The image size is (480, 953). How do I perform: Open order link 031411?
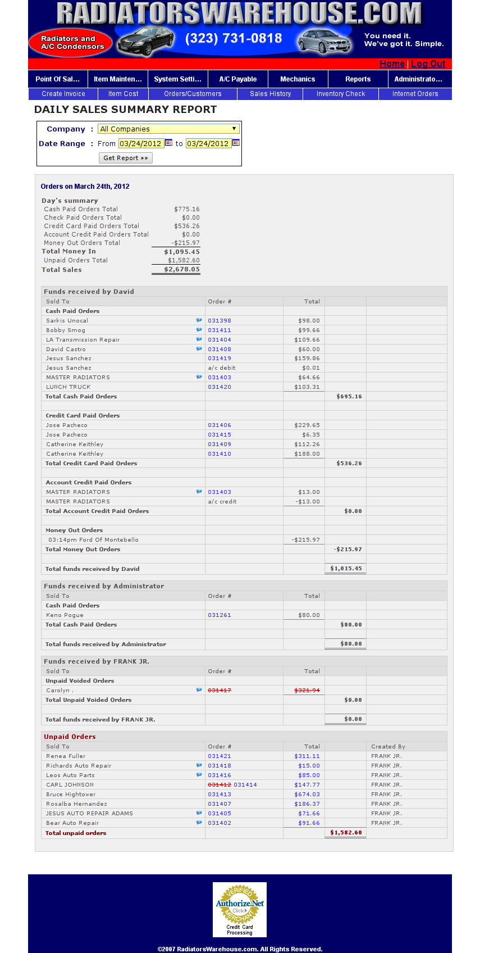(x=220, y=330)
